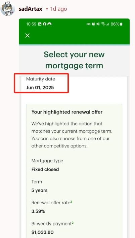Close the mortgage term screen with the X

(x=28, y=36)
